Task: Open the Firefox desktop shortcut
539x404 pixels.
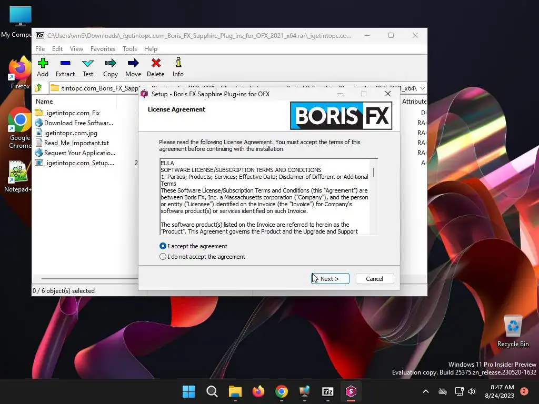Action: coord(20,73)
